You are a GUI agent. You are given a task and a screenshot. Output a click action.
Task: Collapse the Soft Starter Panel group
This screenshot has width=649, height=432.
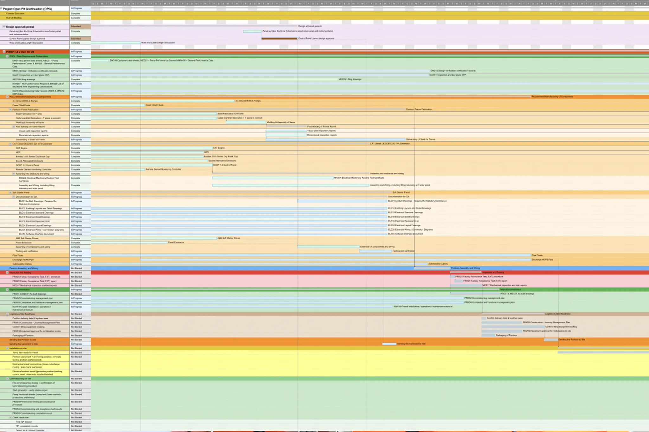10,193
